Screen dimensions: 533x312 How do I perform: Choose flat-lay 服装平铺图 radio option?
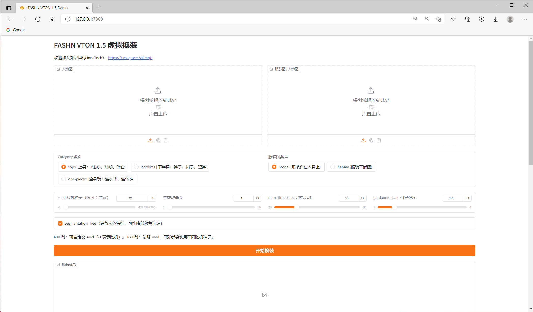pos(333,167)
